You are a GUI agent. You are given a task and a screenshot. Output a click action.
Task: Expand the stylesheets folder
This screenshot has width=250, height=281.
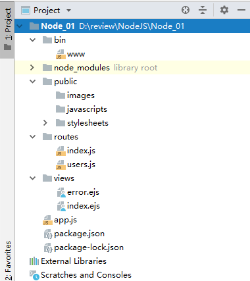coord(45,123)
